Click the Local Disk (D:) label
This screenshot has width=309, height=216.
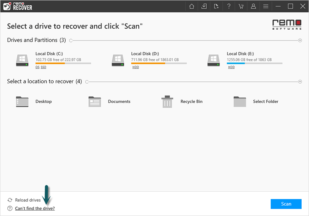tap(145, 54)
